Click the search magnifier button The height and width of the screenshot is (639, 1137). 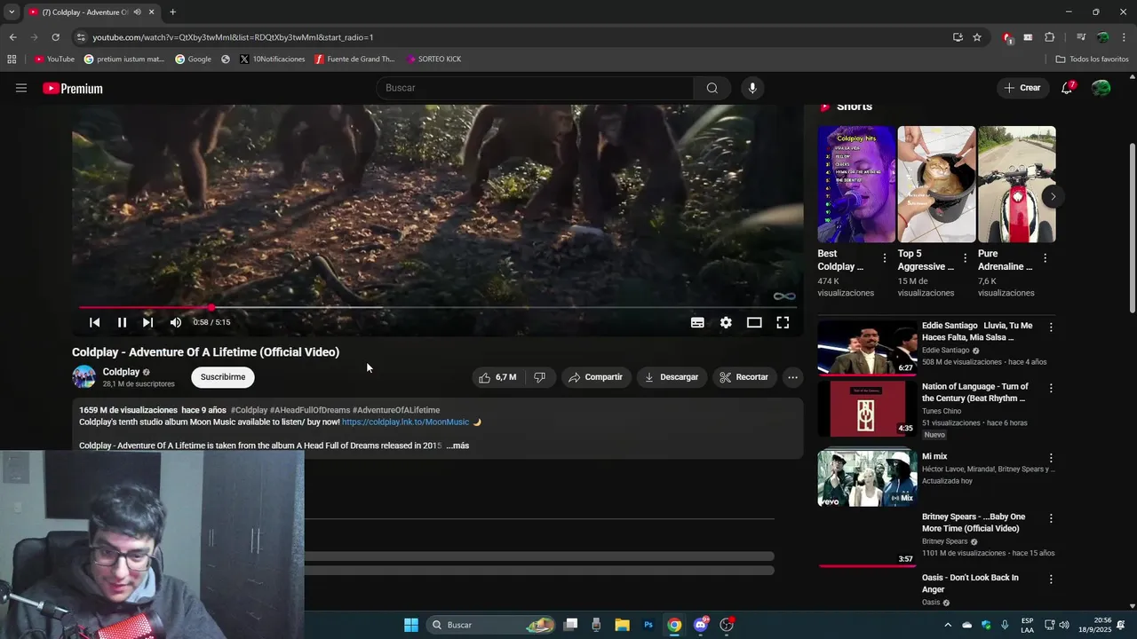coord(712,88)
